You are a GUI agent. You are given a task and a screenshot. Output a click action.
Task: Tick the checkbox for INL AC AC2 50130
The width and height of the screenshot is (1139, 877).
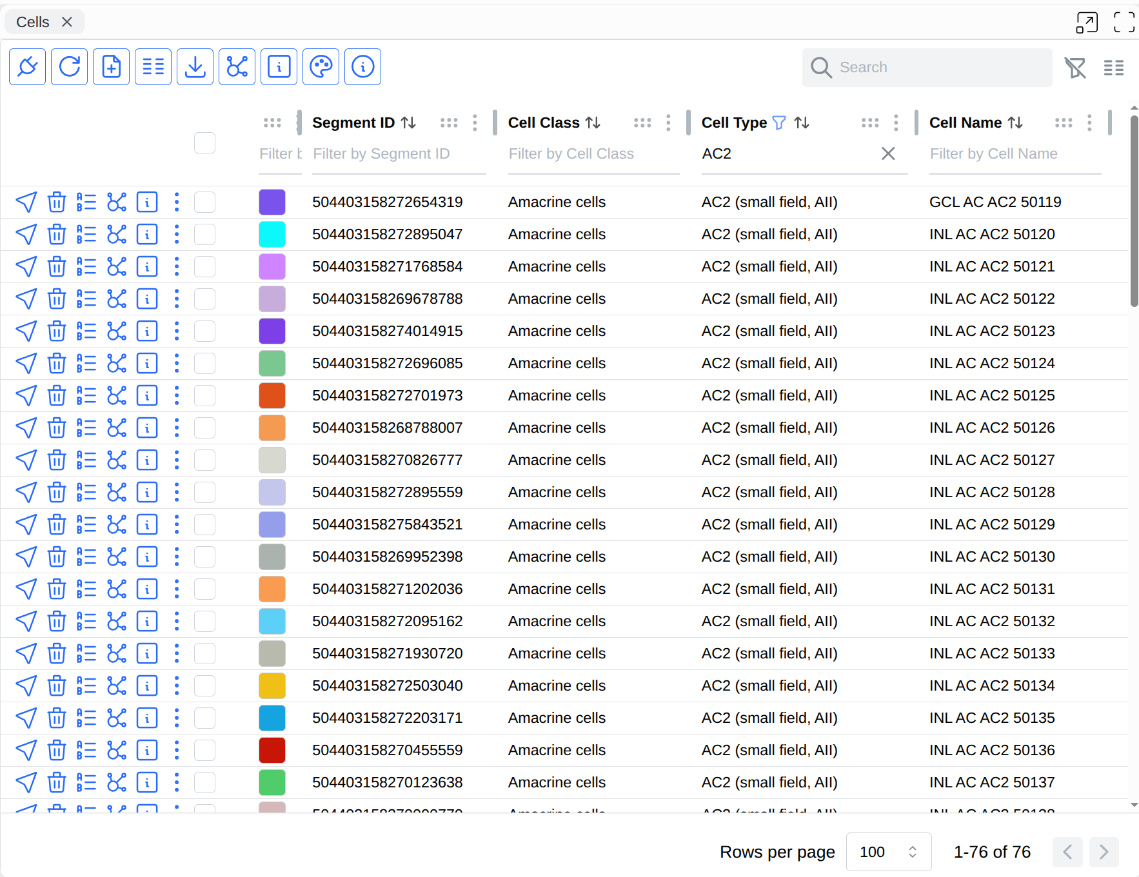(204, 557)
